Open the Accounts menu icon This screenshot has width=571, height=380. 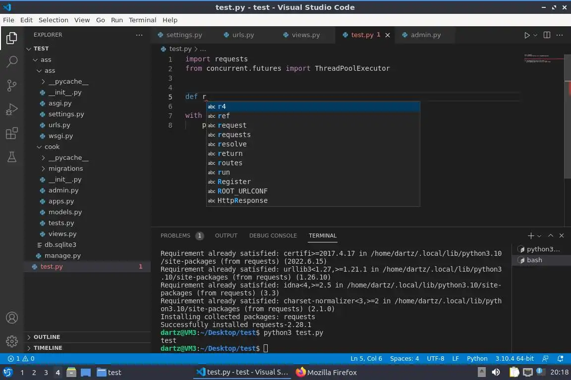pyautogui.click(x=12, y=318)
